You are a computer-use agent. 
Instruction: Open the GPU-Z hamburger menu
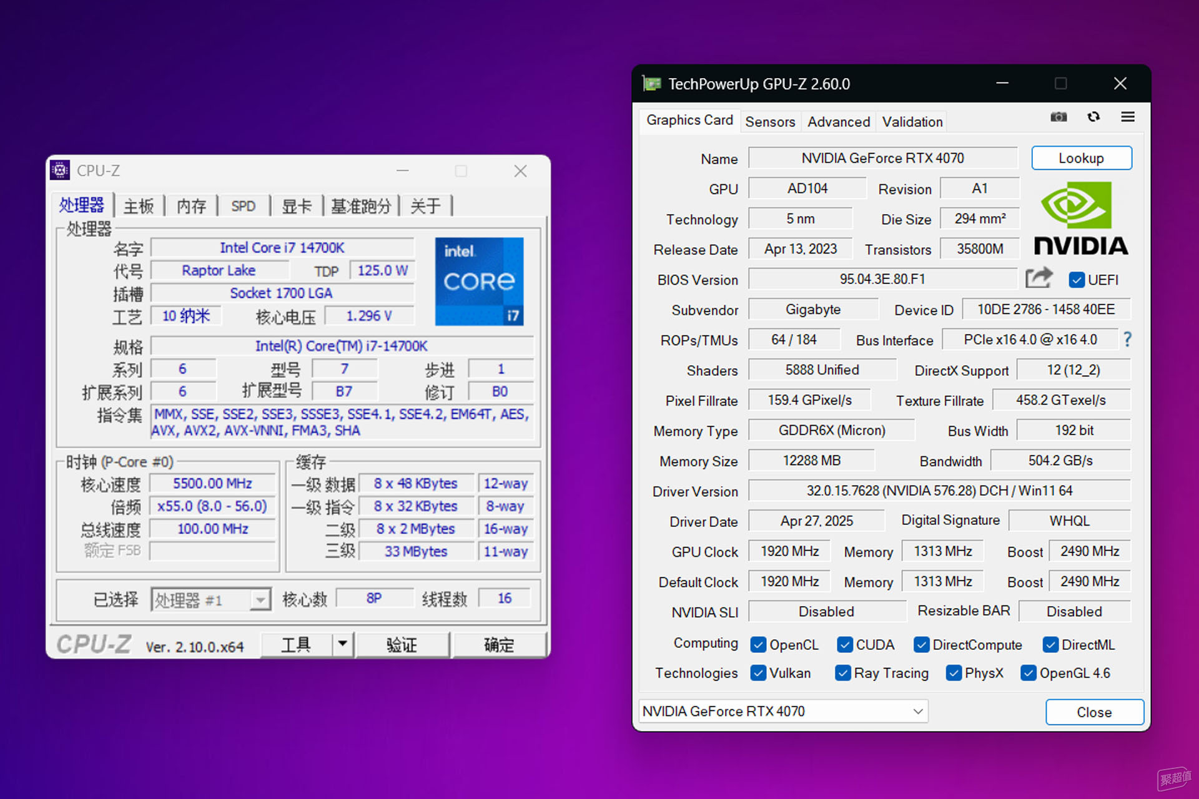pyautogui.click(x=1128, y=117)
